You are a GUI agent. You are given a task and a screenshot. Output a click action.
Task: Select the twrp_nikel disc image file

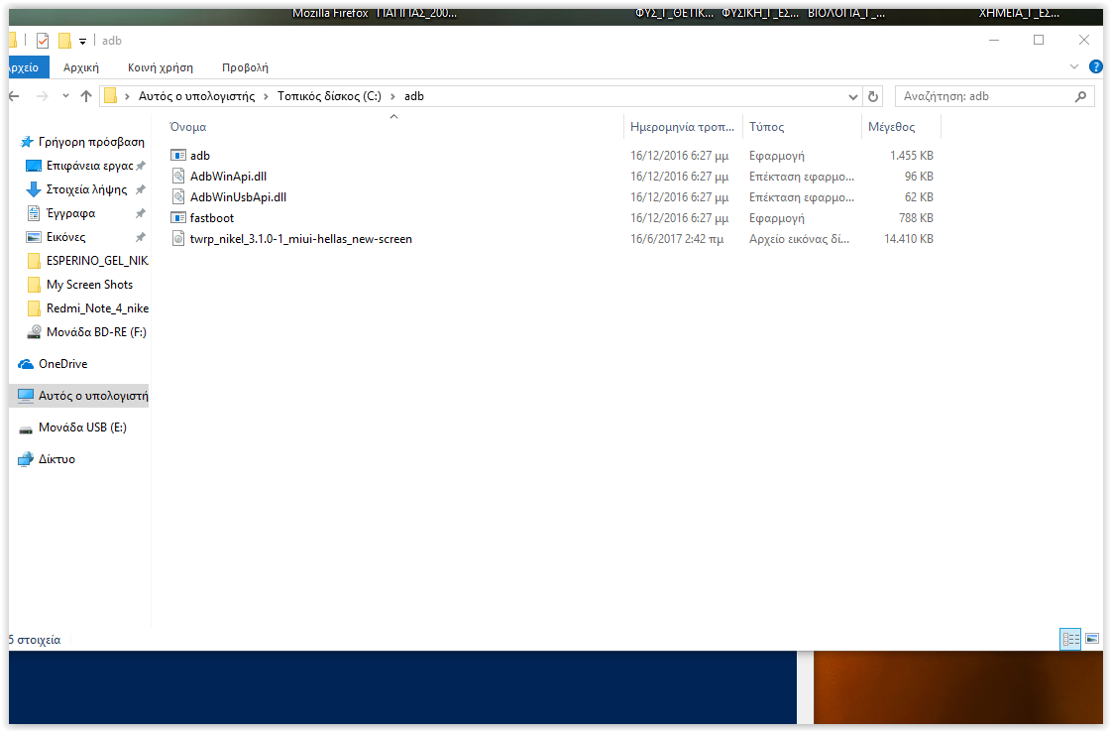[300, 239]
